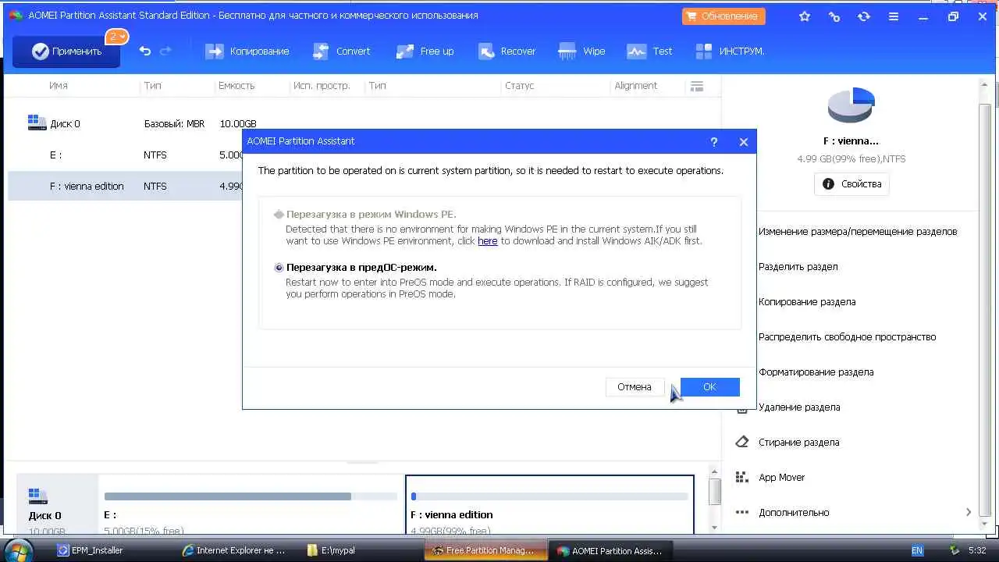999x562 pixels.
Task: Close the AOMEI Partition Assistant dialog
Action: (x=743, y=141)
